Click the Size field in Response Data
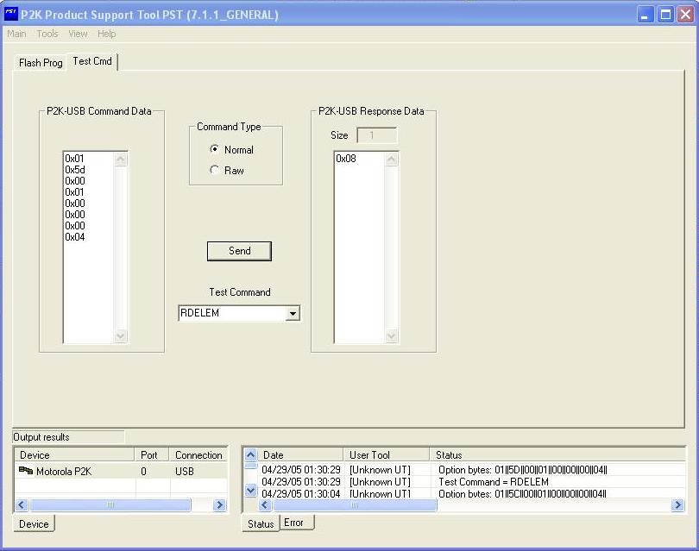699x551 pixels. point(377,135)
